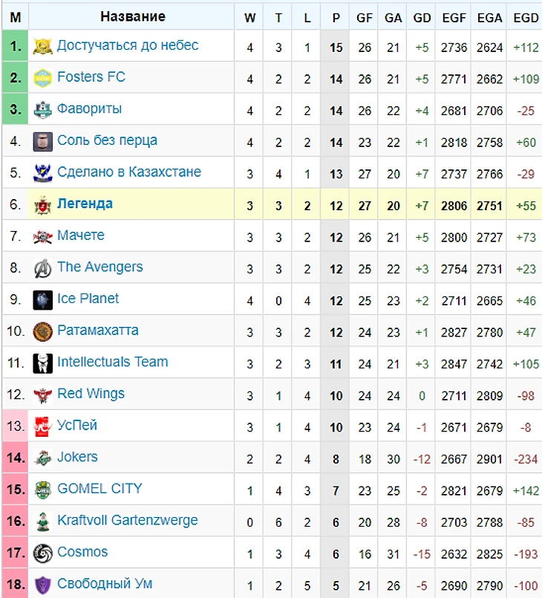Select the EGD column header
The width and height of the screenshot is (542, 598).
[x=526, y=18]
